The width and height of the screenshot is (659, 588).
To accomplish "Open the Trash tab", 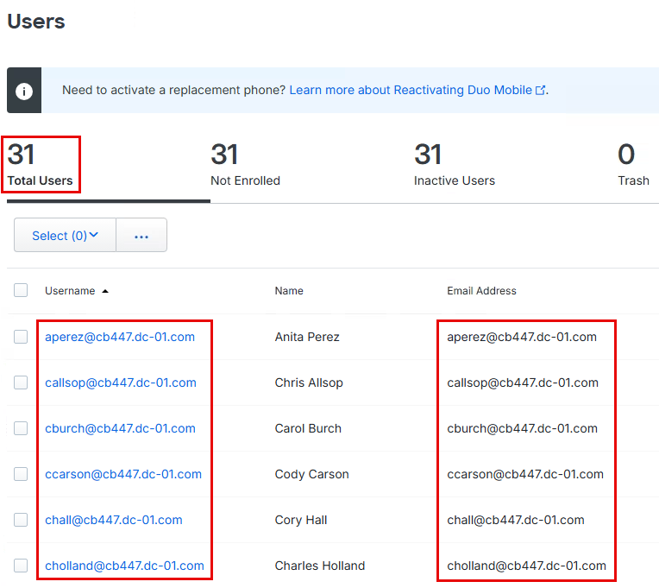I will pos(633,165).
